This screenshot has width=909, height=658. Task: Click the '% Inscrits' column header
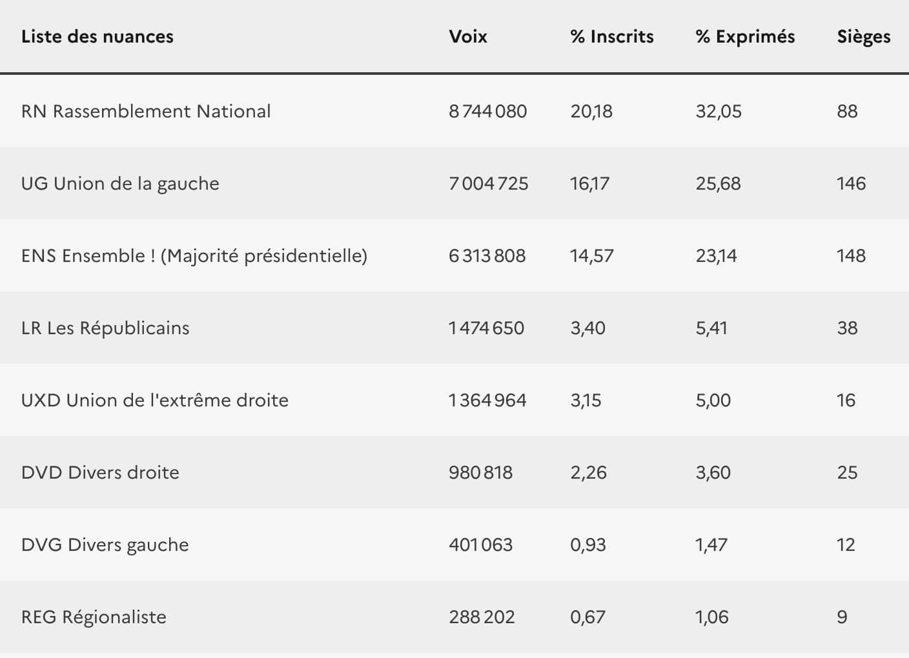tap(612, 37)
